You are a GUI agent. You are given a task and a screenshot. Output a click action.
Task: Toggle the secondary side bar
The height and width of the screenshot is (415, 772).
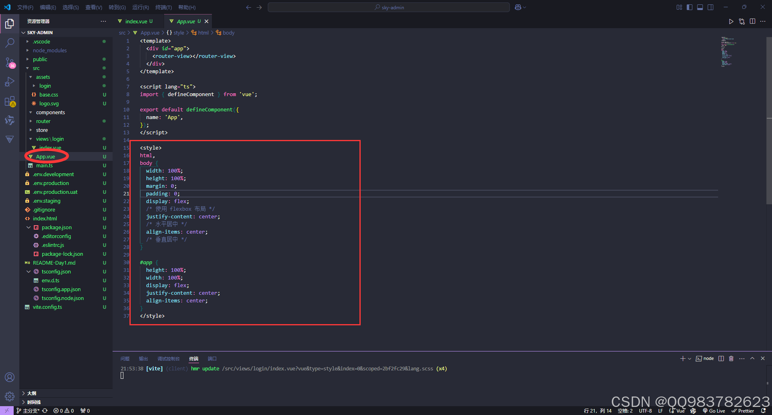pyautogui.click(x=710, y=7)
